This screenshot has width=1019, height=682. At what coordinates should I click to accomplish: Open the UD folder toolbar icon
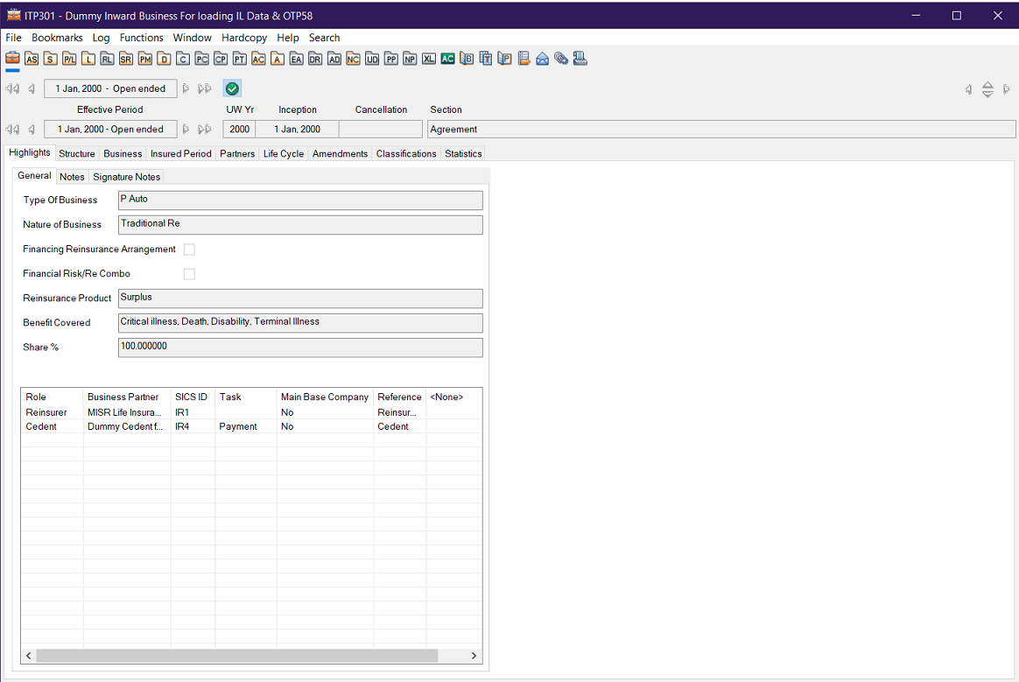(371, 58)
